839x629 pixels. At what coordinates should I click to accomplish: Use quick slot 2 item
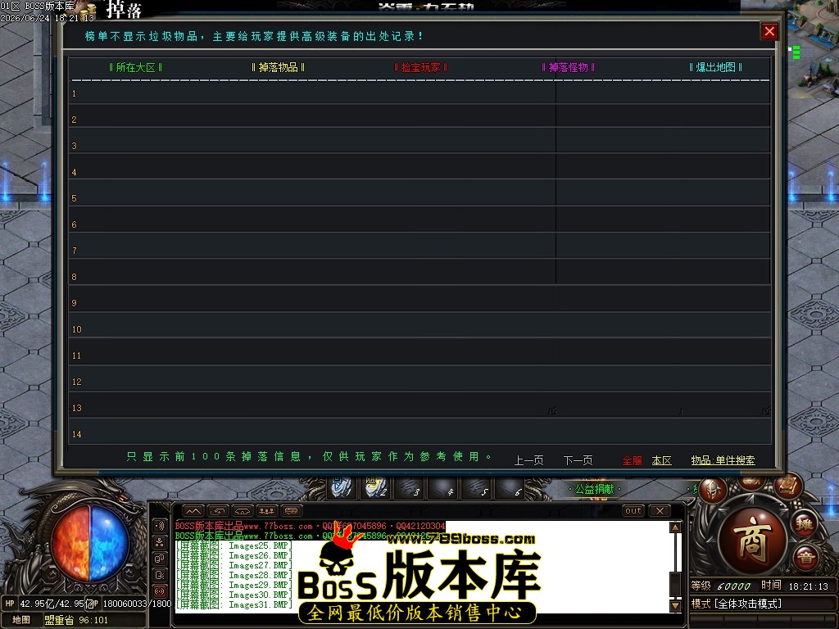(375, 487)
